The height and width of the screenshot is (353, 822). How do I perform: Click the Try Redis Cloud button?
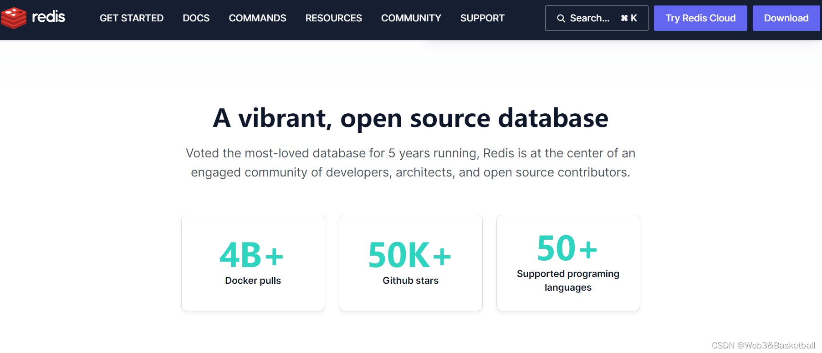tap(700, 18)
